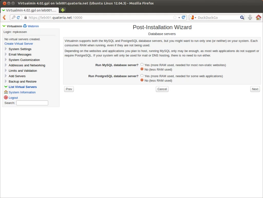The width and height of the screenshot is (263, 198).
Task: Click the green Virtualmin arrow icon
Action: tap(4, 26)
